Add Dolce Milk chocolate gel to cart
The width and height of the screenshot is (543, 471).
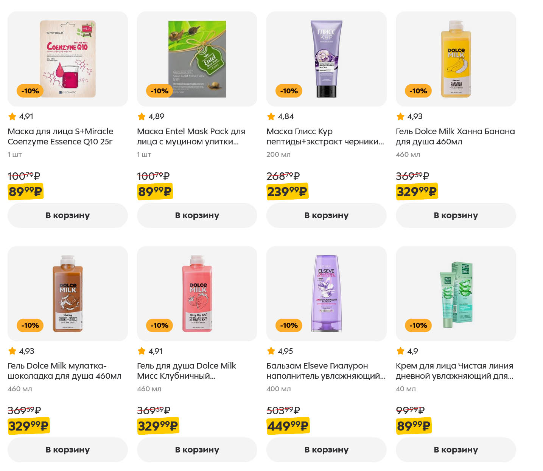pos(67,450)
